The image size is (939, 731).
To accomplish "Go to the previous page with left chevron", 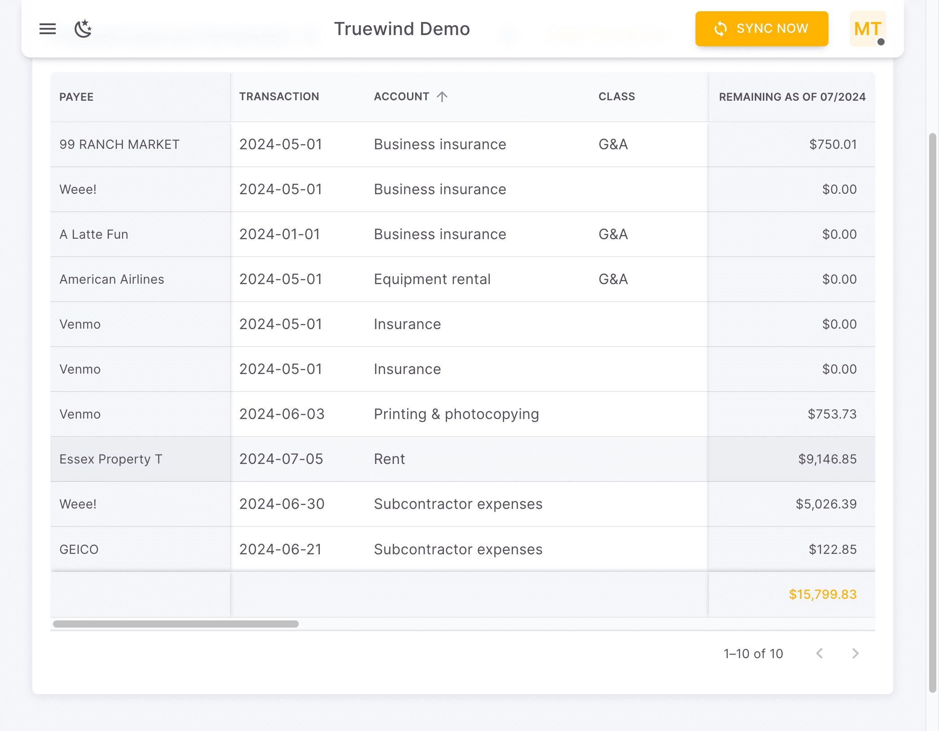I will point(820,653).
